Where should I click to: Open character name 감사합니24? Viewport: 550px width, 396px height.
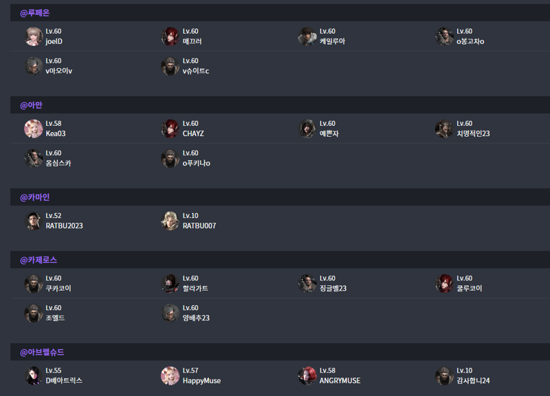point(473,381)
